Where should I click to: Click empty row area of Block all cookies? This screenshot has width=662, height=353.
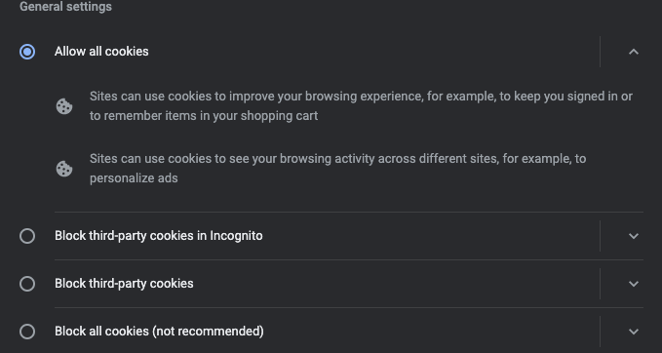(x=431, y=331)
